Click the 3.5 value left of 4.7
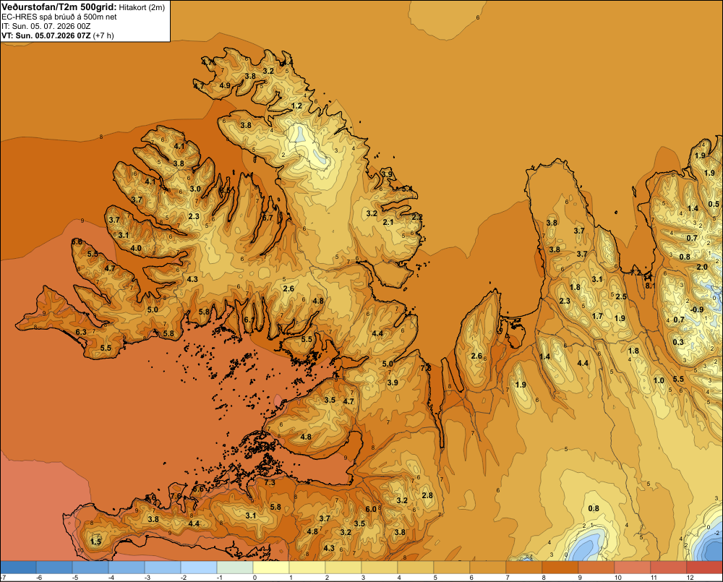The image size is (723, 582). [330, 400]
